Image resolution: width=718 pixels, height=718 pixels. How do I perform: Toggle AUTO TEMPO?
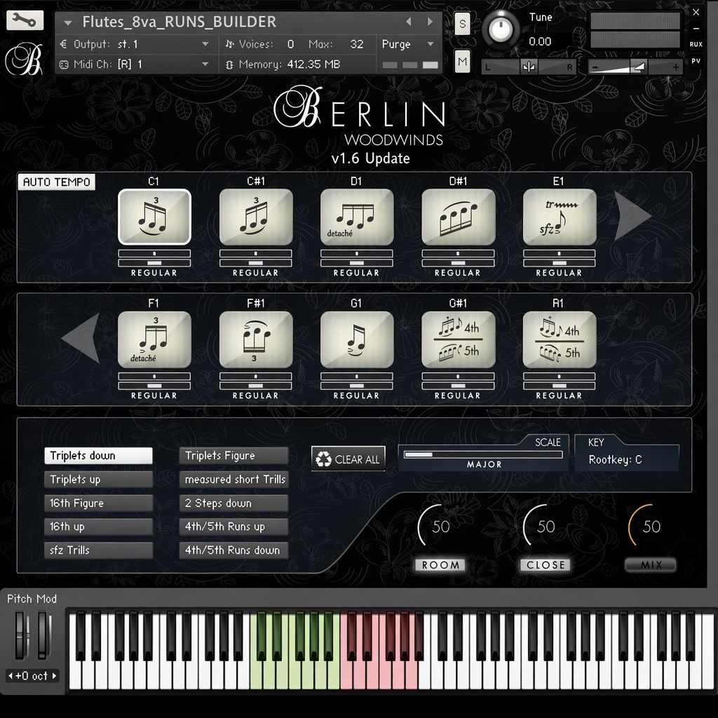pos(56,182)
